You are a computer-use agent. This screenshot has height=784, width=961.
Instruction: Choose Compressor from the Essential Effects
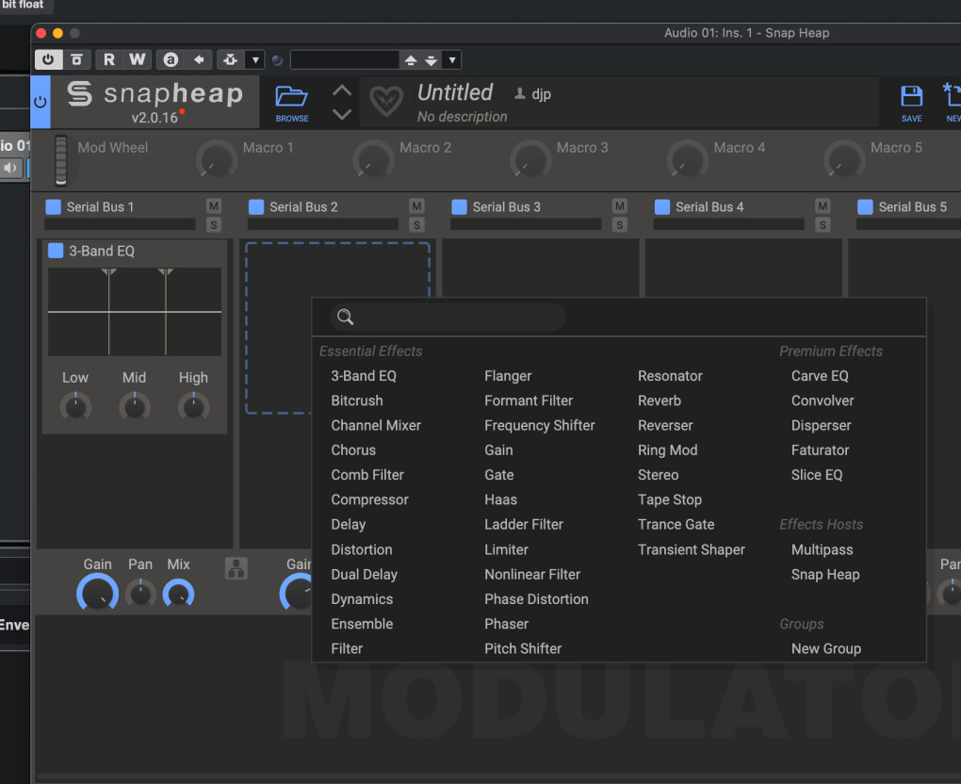(369, 499)
